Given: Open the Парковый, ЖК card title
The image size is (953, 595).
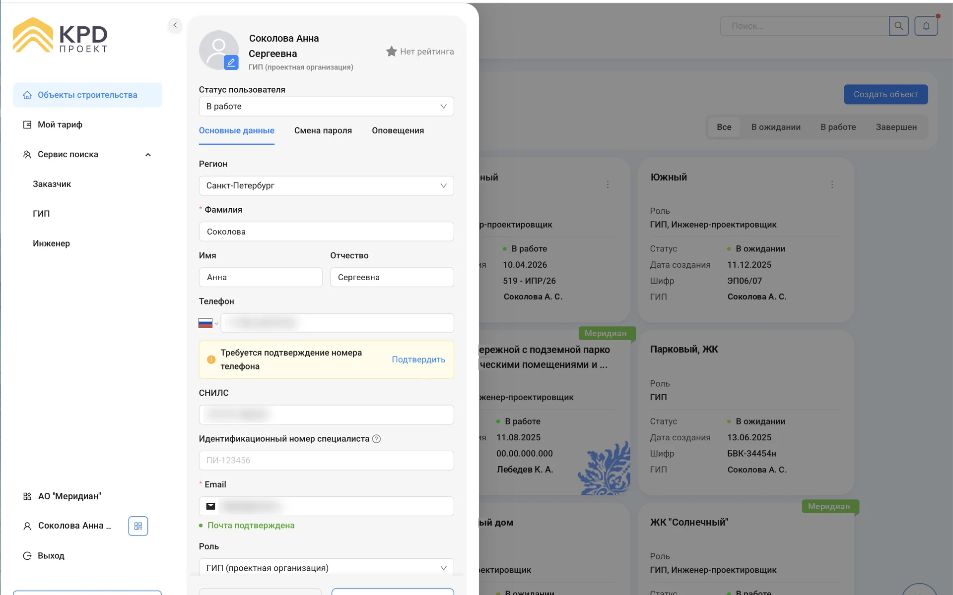Looking at the screenshot, I should pos(684,350).
